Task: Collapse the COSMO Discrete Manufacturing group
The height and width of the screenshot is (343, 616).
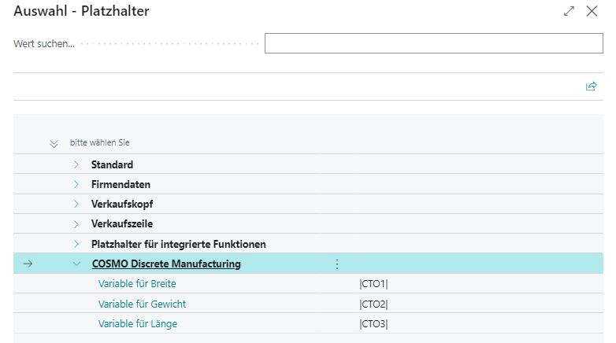Action: click(x=76, y=264)
